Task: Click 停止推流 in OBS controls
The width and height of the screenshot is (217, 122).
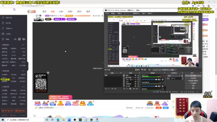Action: coord(193,76)
